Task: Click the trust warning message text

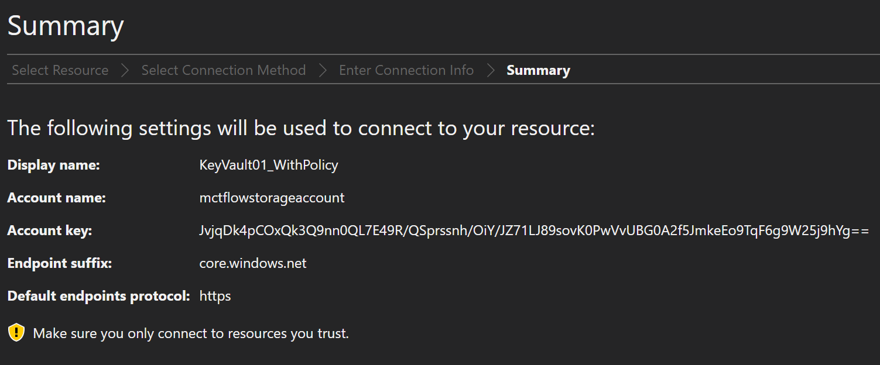Action: pyautogui.click(x=191, y=333)
